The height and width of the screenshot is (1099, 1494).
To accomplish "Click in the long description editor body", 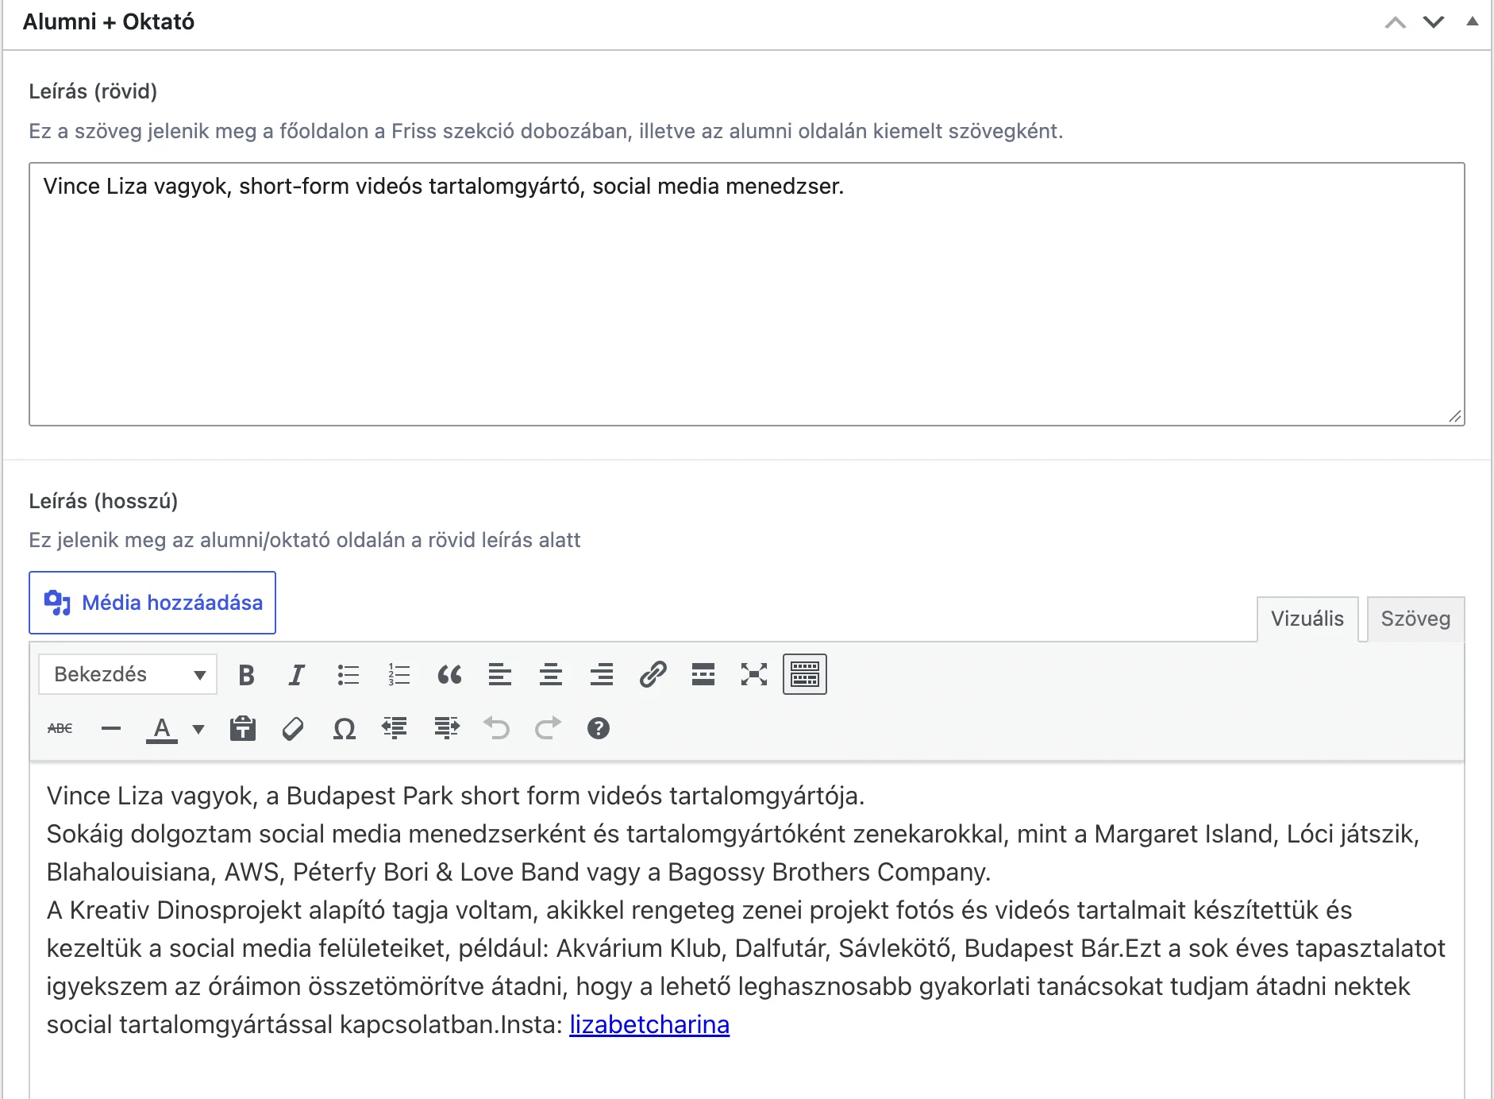I will pyautogui.click(x=747, y=931).
